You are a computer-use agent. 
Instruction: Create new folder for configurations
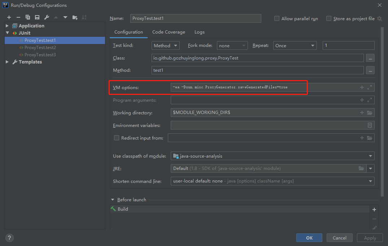click(75, 17)
